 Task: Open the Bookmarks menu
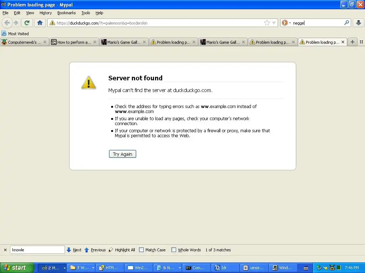coord(66,13)
